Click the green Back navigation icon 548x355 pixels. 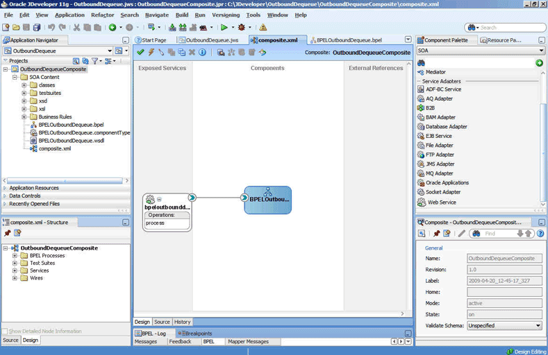(x=113, y=27)
